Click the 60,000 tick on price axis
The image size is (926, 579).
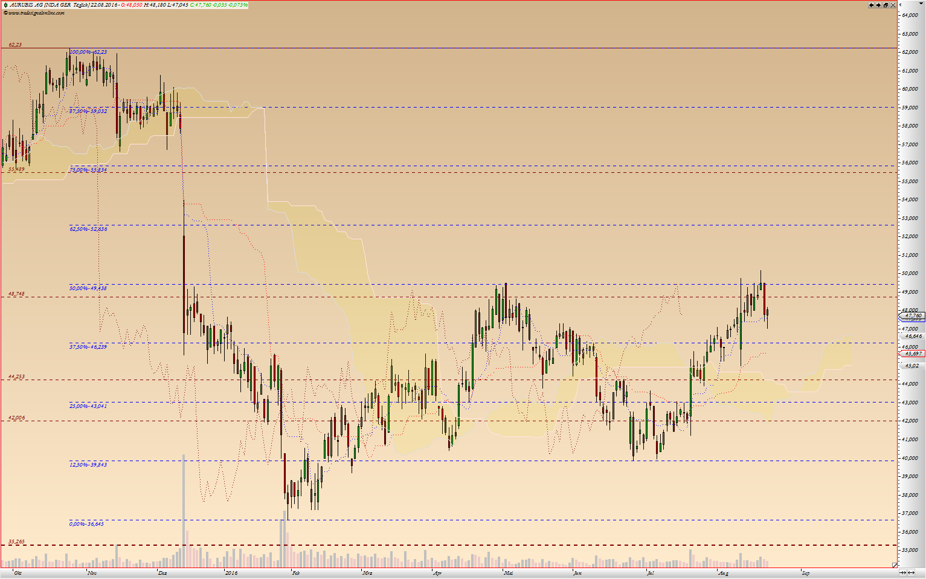pyautogui.click(x=910, y=89)
